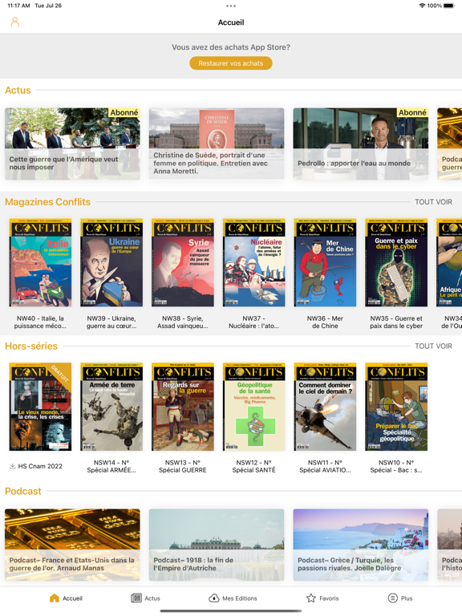Tap the Wi-Fi status icon
Viewport: 462px width, 616px height.
pyautogui.click(x=422, y=6)
